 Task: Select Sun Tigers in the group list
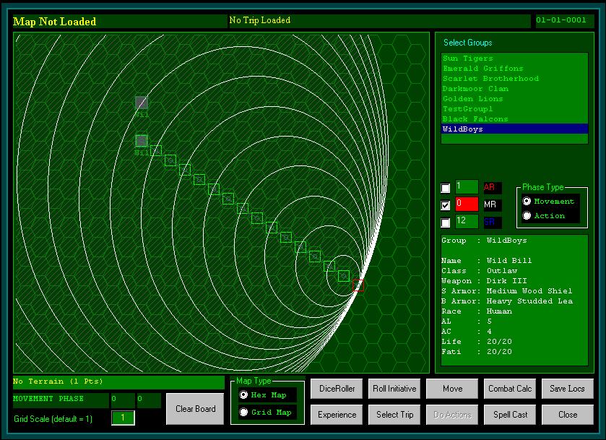(468, 59)
